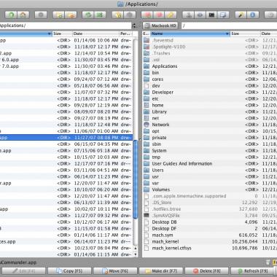Click the Make dir [F7] button
Viewport: 277px width, 277px height.
[x=161, y=271]
